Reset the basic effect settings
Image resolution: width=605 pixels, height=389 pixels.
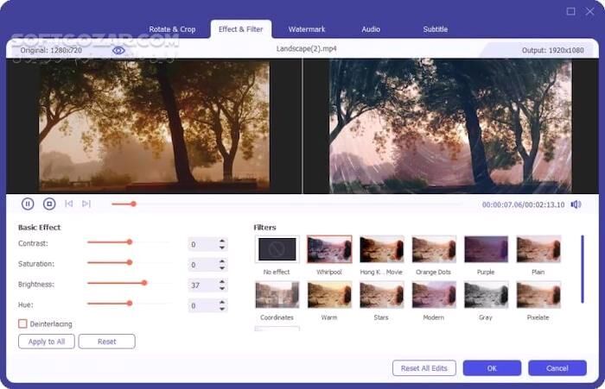(x=107, y=342)
